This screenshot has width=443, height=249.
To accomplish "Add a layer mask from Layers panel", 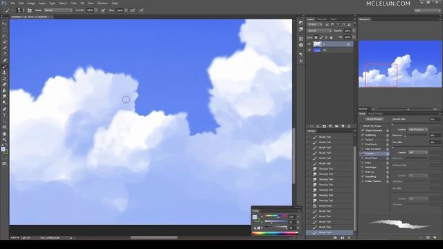I will pyautogui.click(x=324, y=126).
